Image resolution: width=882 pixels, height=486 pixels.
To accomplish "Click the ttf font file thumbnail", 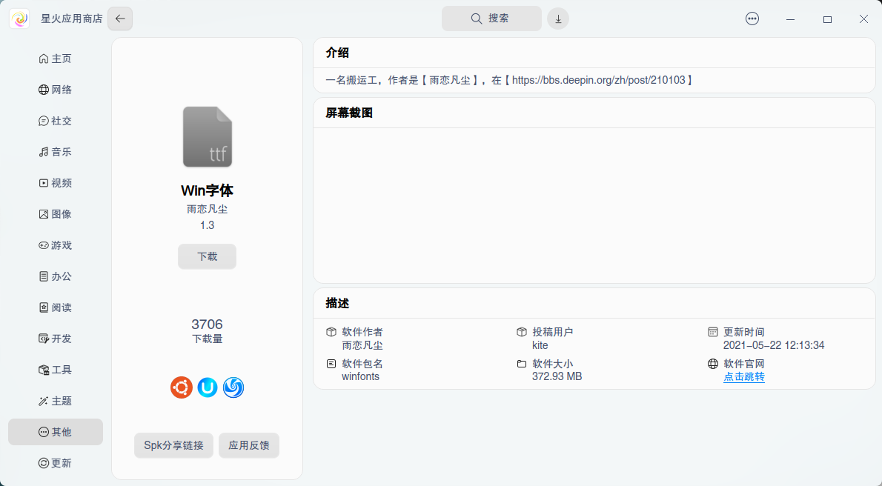I will coord(207,136).
